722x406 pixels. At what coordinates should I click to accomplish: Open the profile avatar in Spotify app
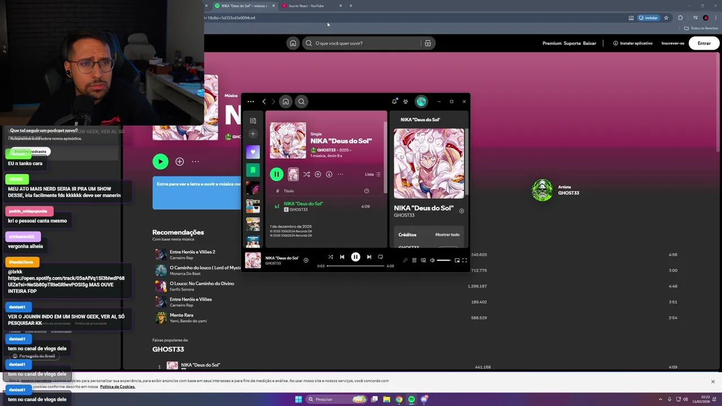pos(421,101)
